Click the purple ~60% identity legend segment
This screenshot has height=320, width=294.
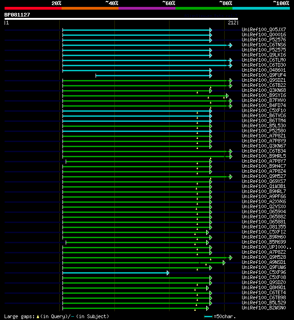pos(147,8)
